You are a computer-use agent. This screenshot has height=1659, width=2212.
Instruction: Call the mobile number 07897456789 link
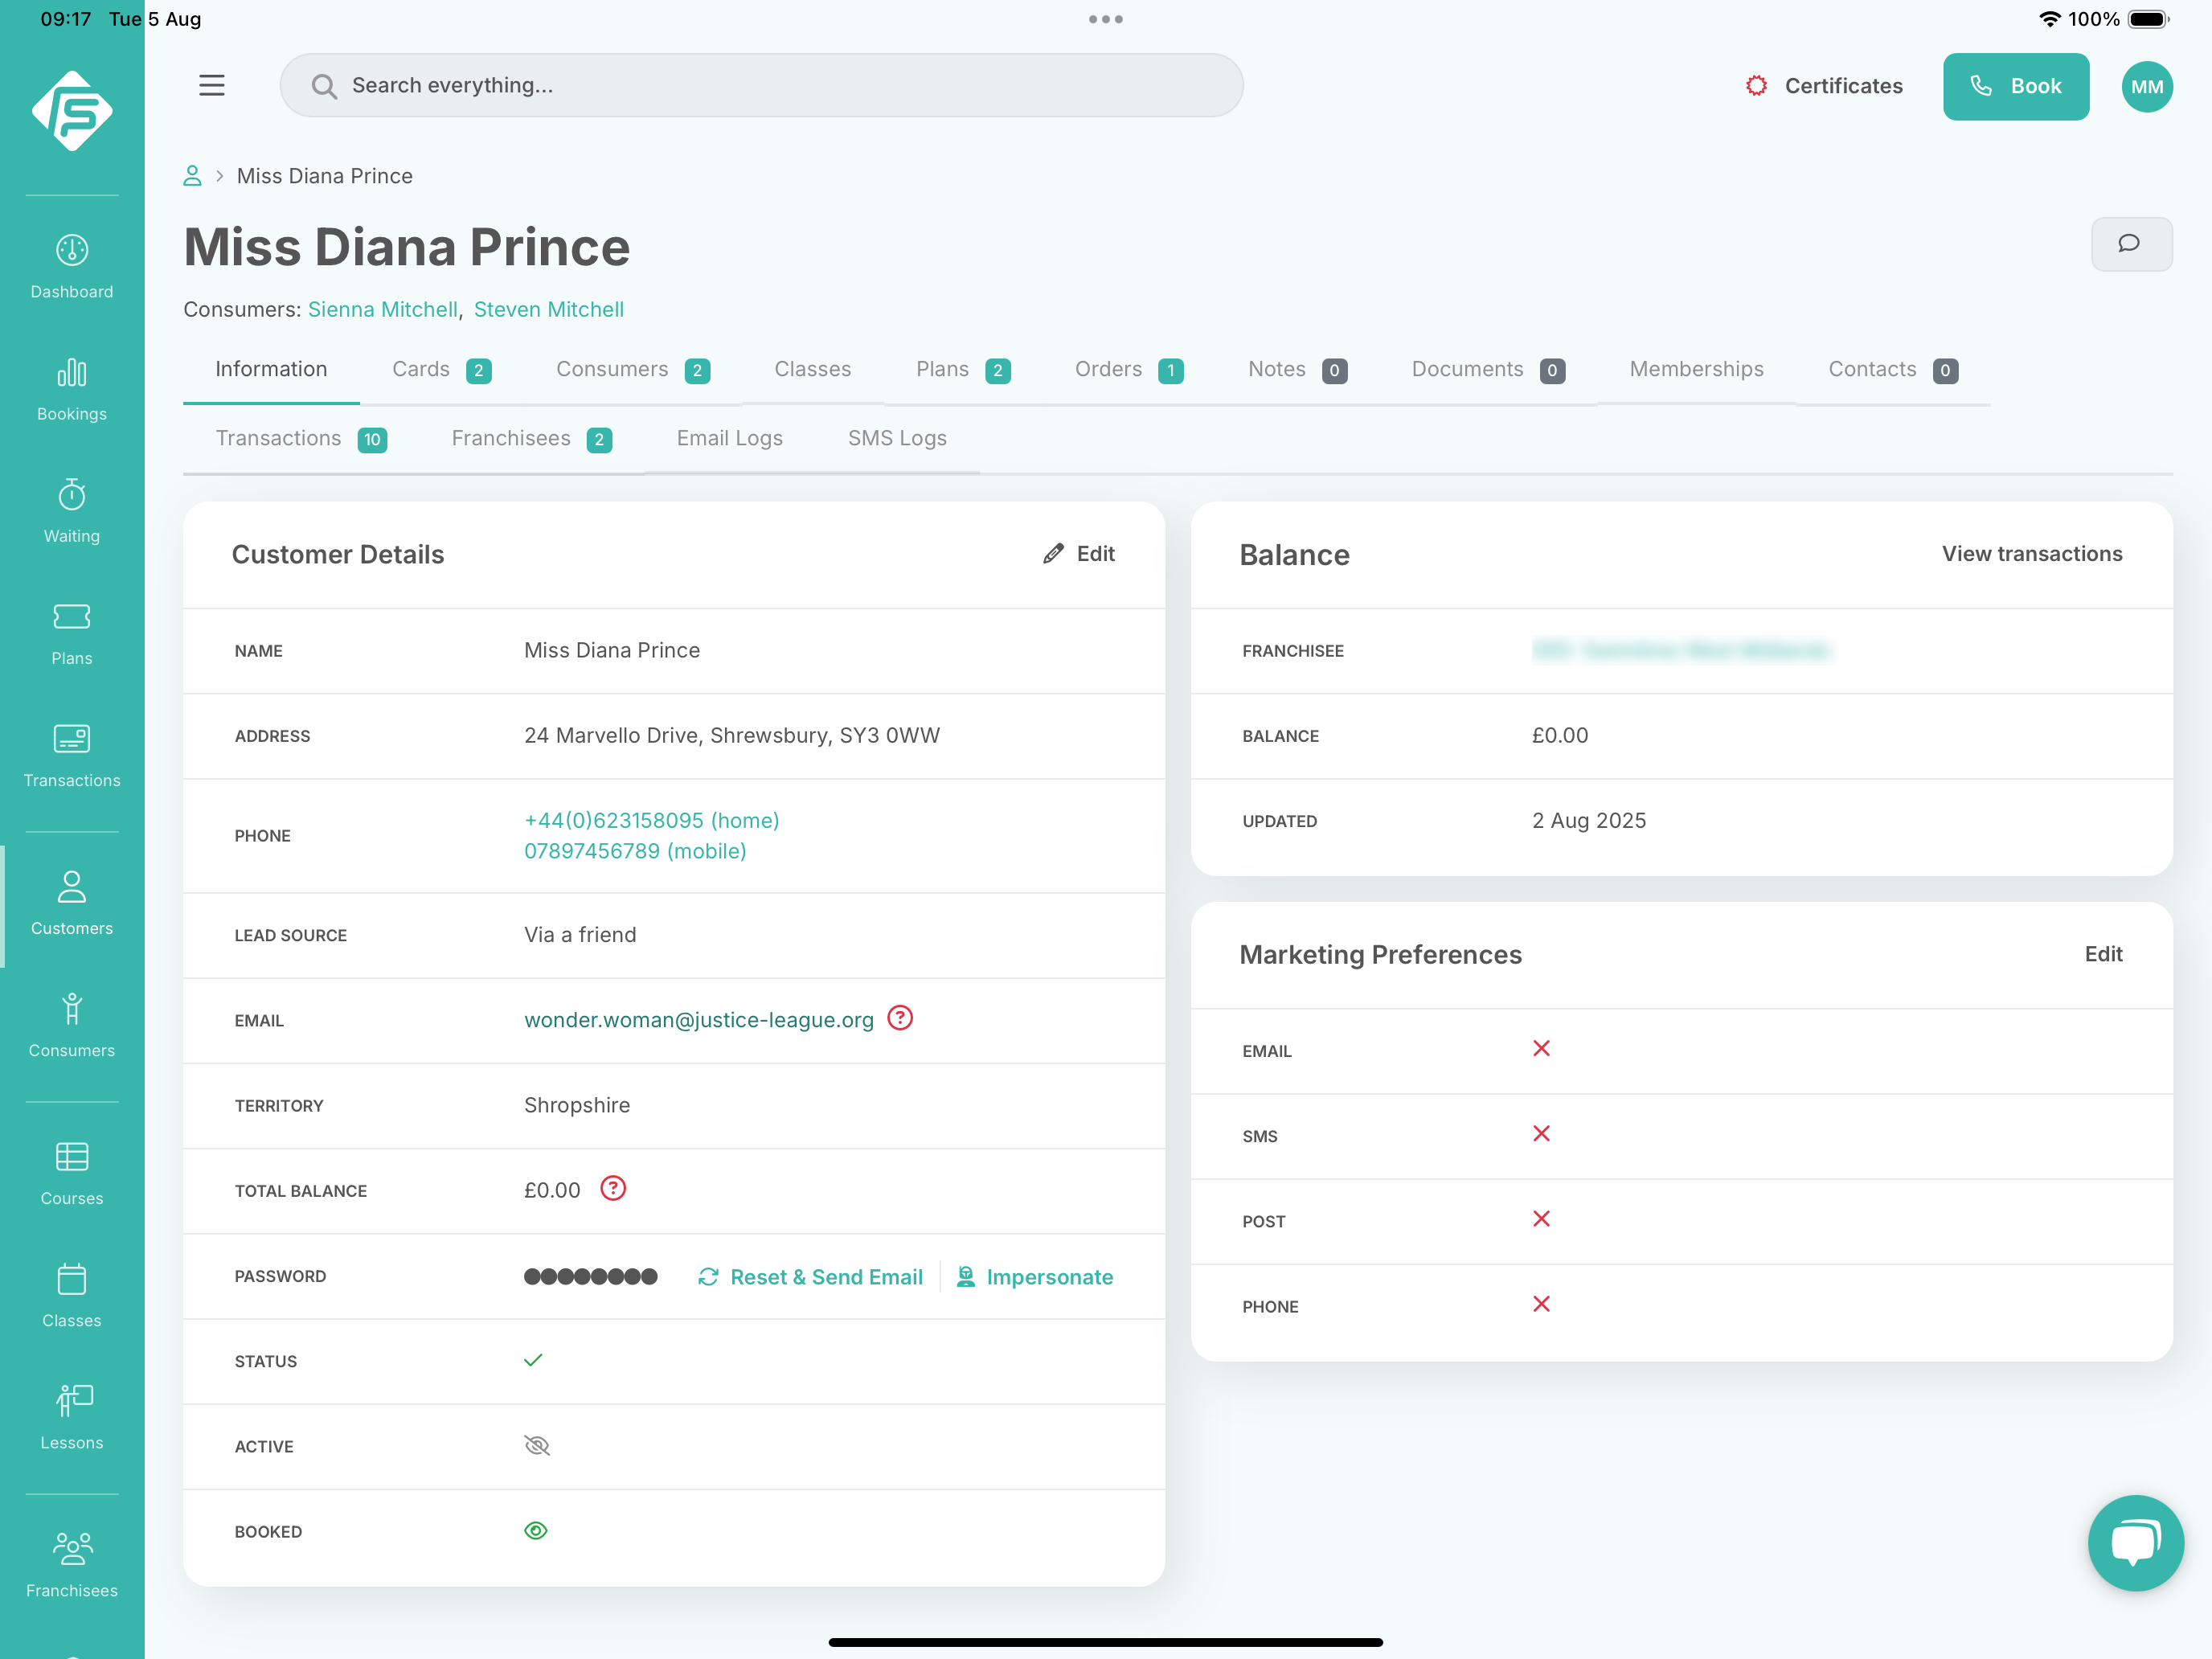tap(635, 851)
